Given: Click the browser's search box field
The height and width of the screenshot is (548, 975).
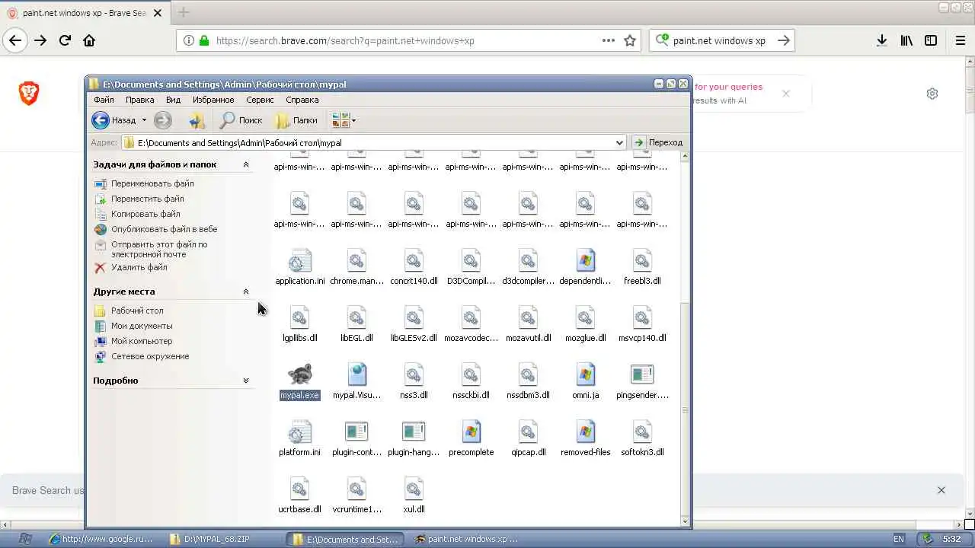Looking at the screenshot, I should coord(722,40).
